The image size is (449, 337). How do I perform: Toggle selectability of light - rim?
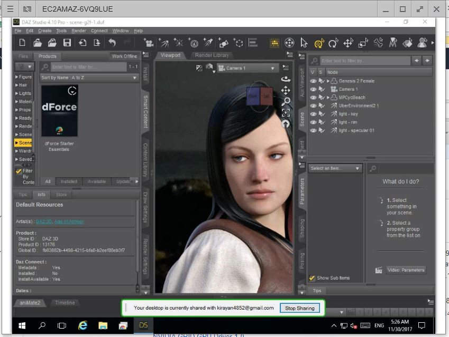tap(322, 122)
